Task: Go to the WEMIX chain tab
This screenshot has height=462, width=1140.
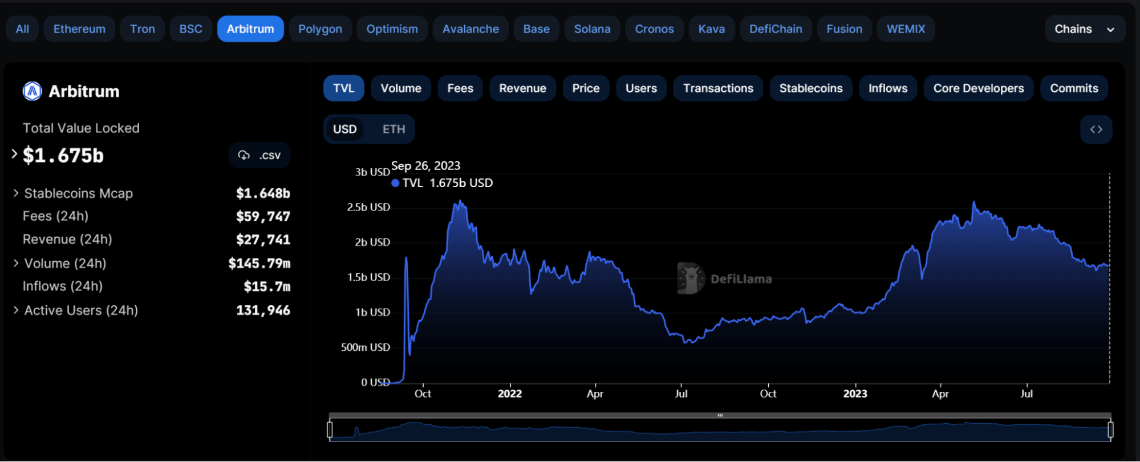Action: pyautogui.click(x=906, y=29)
